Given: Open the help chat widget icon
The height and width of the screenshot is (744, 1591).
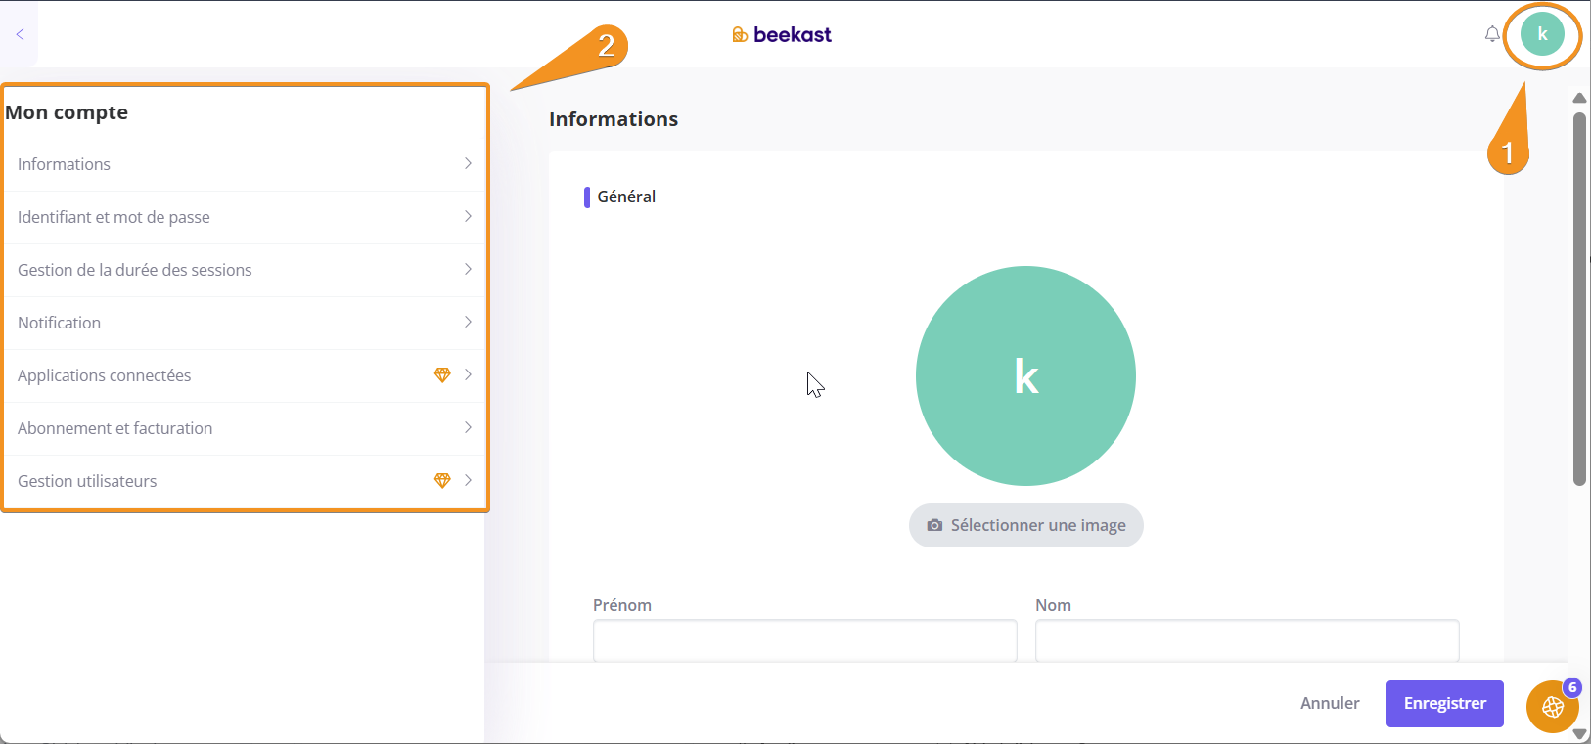Looking at the screenshot, I should point(1552,707).
